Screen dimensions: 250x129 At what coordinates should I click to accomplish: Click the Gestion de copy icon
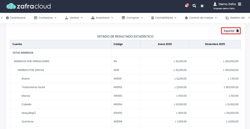pyautogui.click(x=227, y=18)
